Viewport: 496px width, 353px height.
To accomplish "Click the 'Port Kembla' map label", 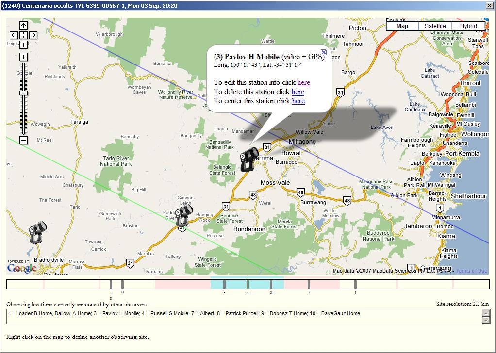I will 463,154.
